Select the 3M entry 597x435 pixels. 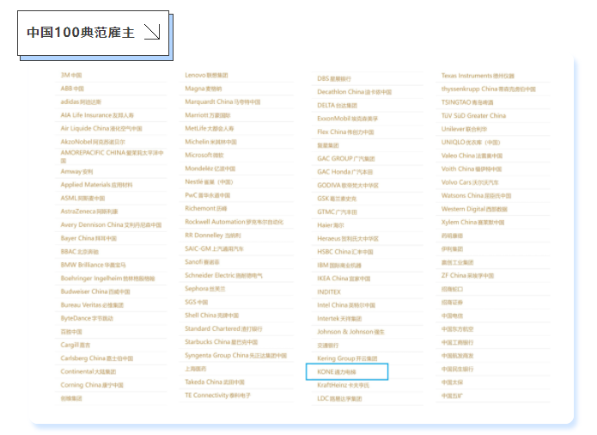point(71,75)
